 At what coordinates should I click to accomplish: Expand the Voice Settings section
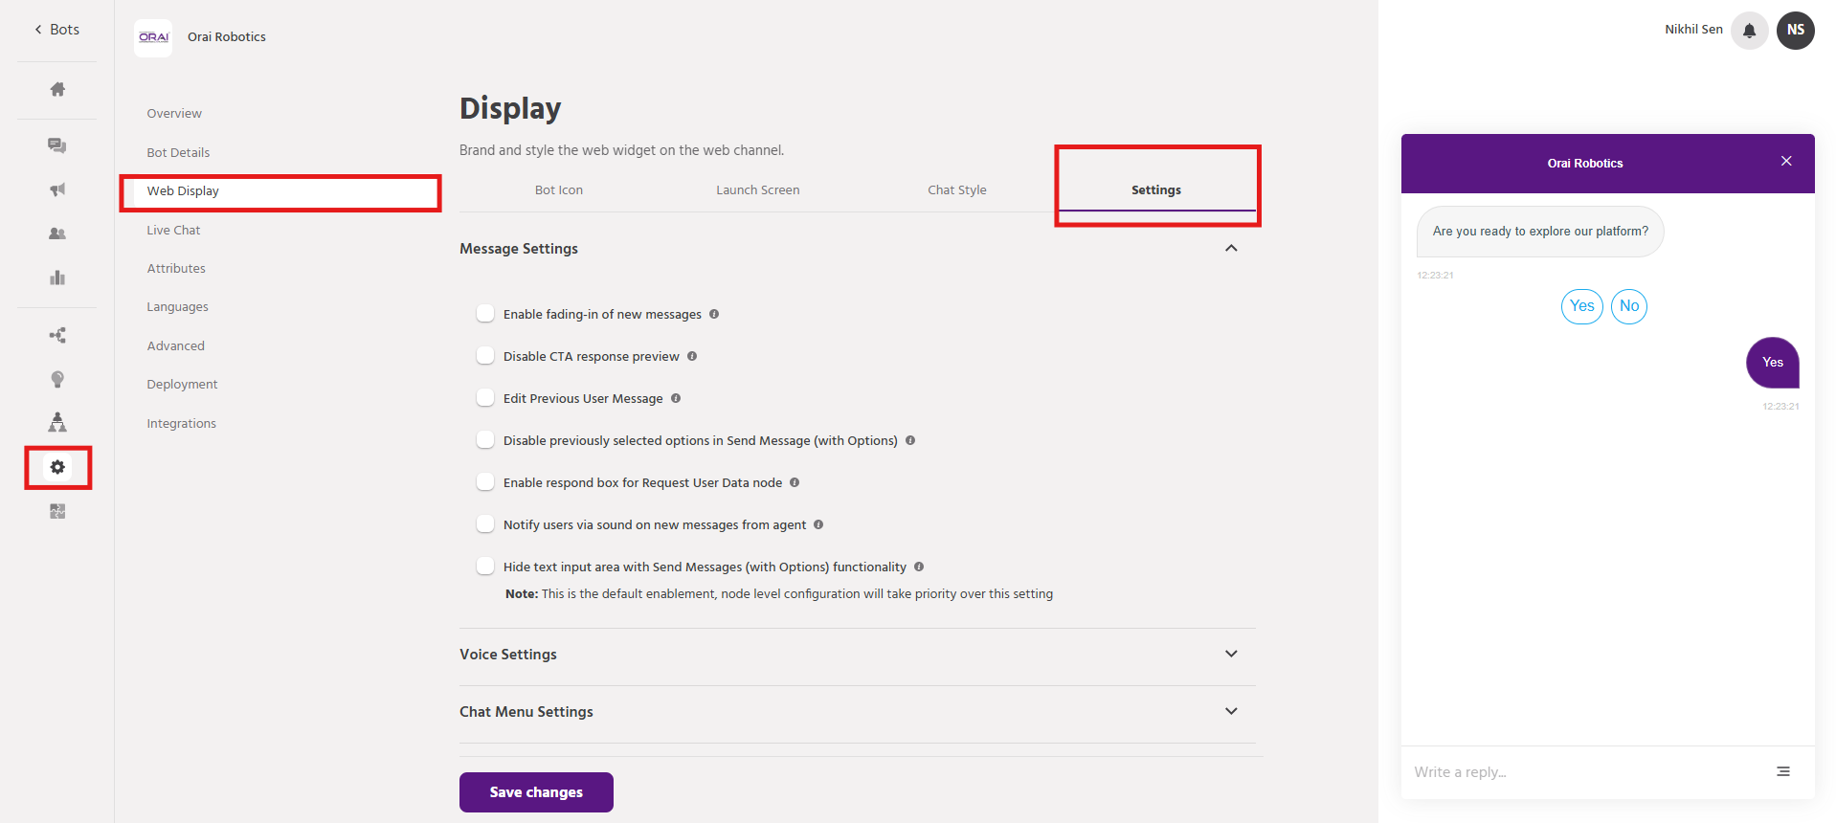click(x=1231, y=655)
